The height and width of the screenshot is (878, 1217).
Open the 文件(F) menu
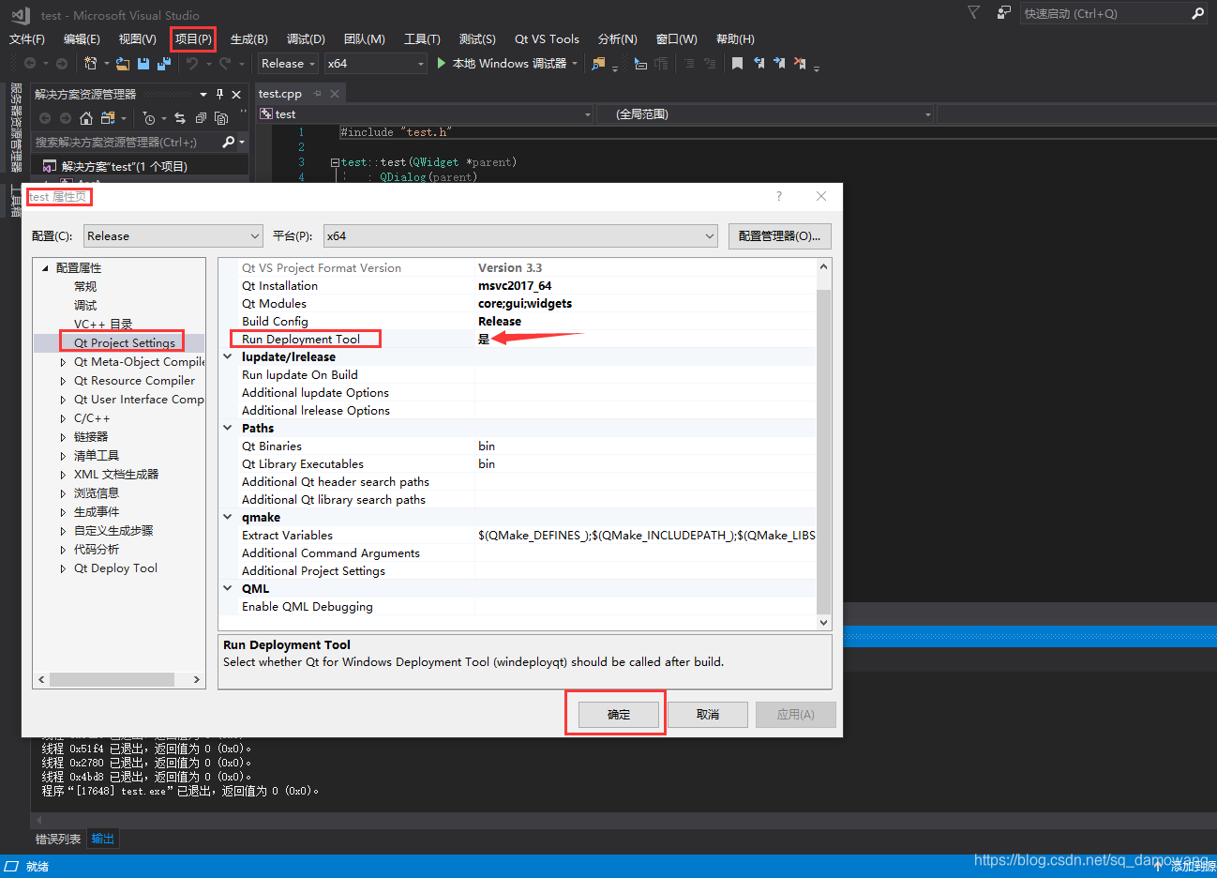pyautogui.click(x=27, y=38)
